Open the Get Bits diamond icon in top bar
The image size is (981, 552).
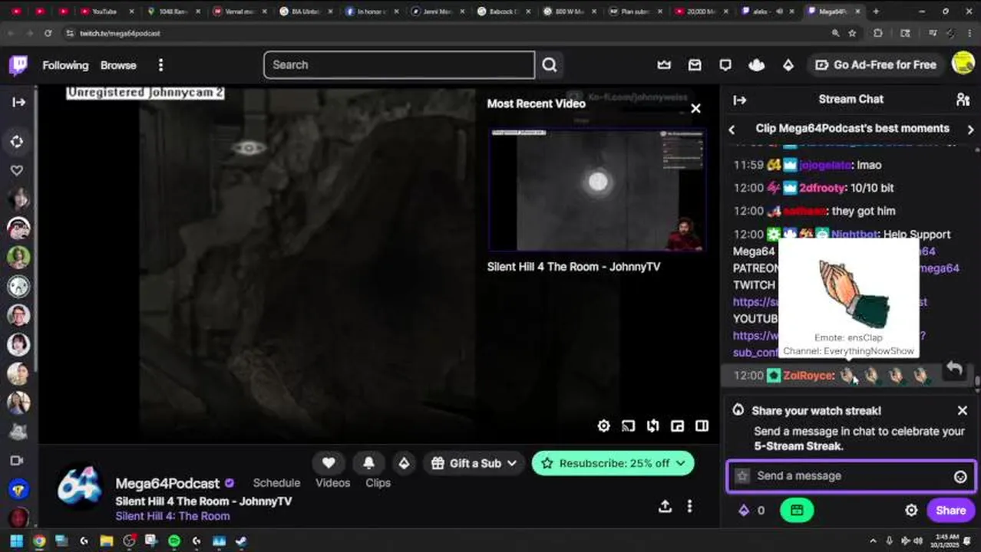point(788,65)
